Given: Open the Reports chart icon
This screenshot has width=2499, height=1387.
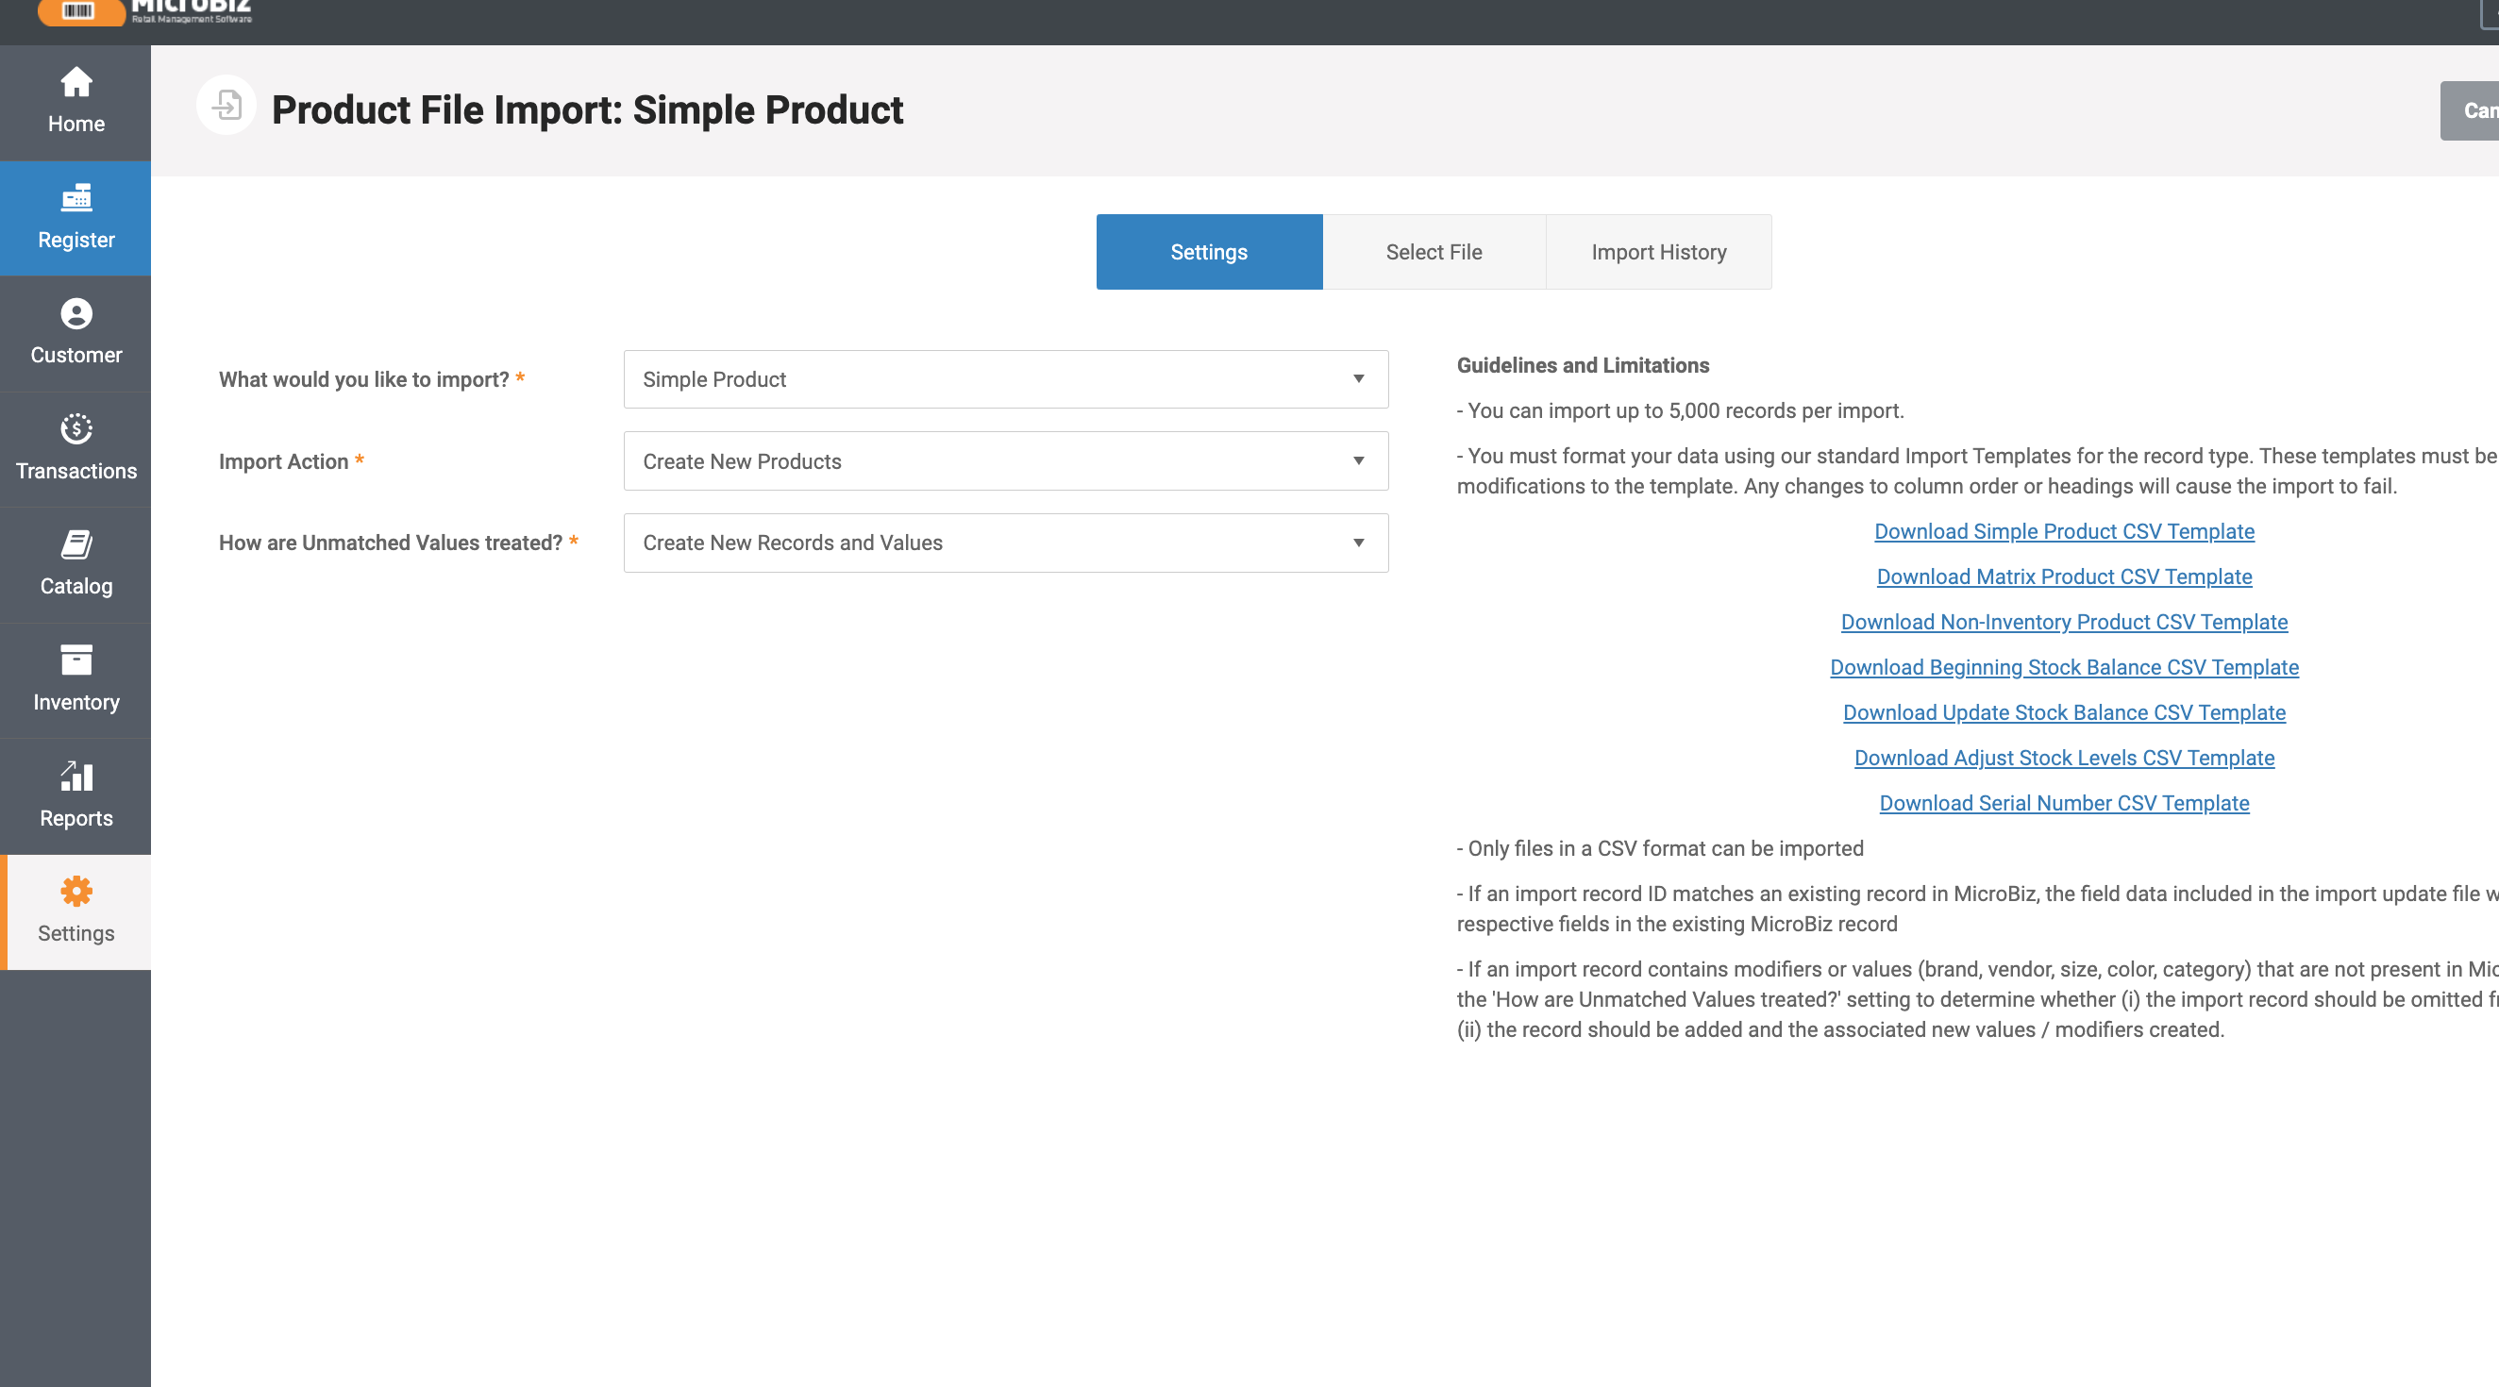Looking at the screenshot, I should pyautogui.click(x=75, y=776).
